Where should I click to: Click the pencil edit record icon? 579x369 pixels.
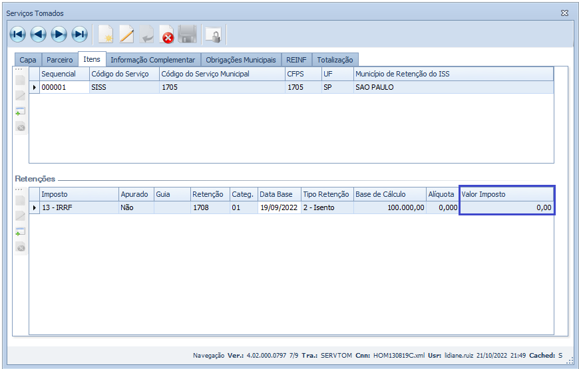(126, 34)
